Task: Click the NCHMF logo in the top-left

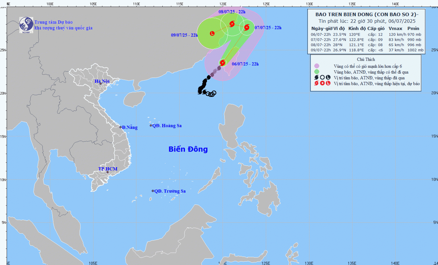Action: 26,25
